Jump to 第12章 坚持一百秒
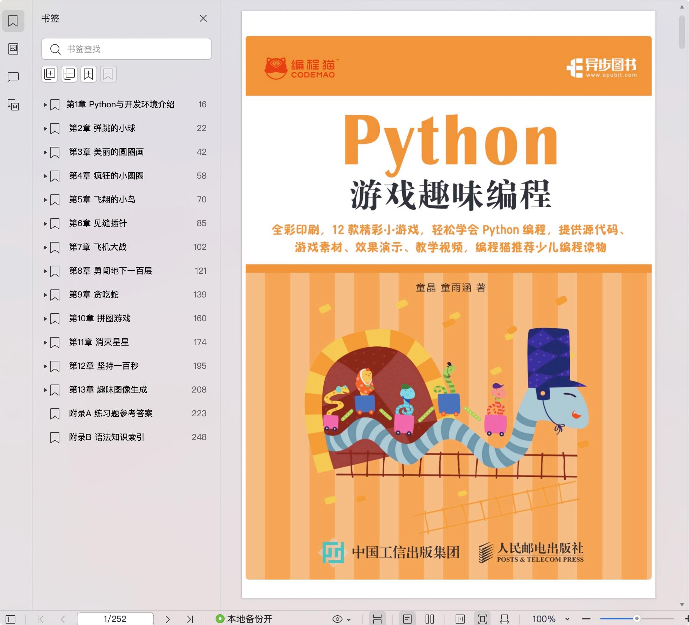The width and height of the screenshot is (689, 625). 104,366
